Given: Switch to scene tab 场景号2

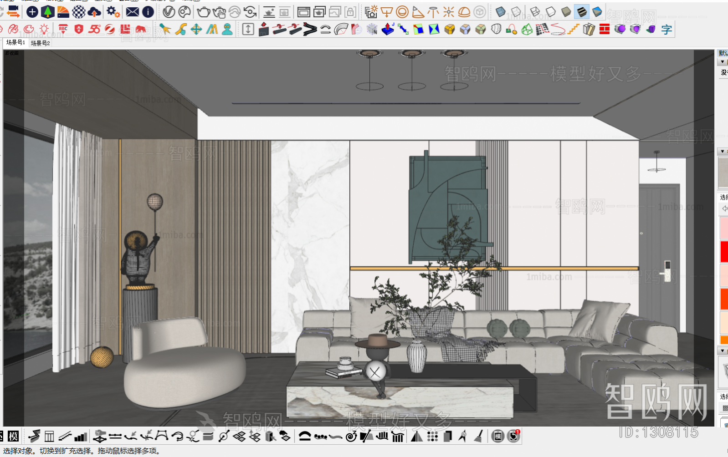Looking at the screenshot, I should coord(40,43).
